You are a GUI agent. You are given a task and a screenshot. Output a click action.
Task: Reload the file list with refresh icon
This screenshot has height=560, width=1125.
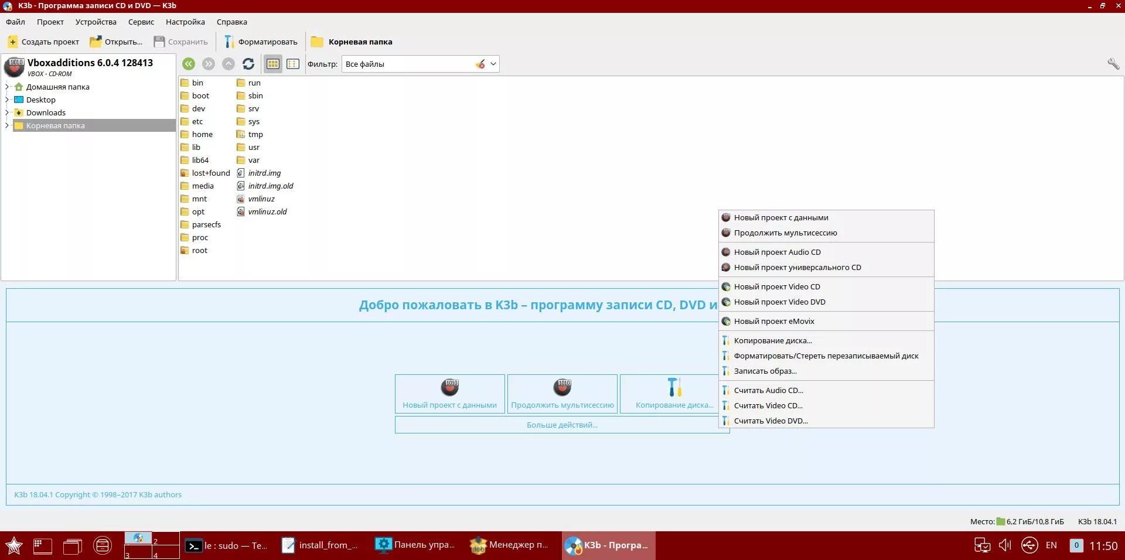pyautogui.click(x=248, y=64)
